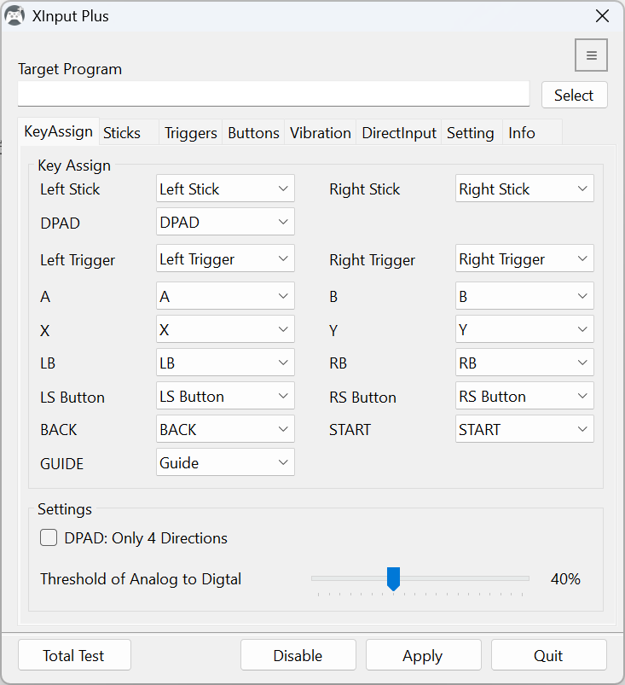The image size is (625, 685).
Task: Click the Quit button
Action: coord(548,655)
